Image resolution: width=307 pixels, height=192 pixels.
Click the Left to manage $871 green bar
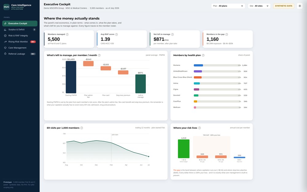[141, 84]
